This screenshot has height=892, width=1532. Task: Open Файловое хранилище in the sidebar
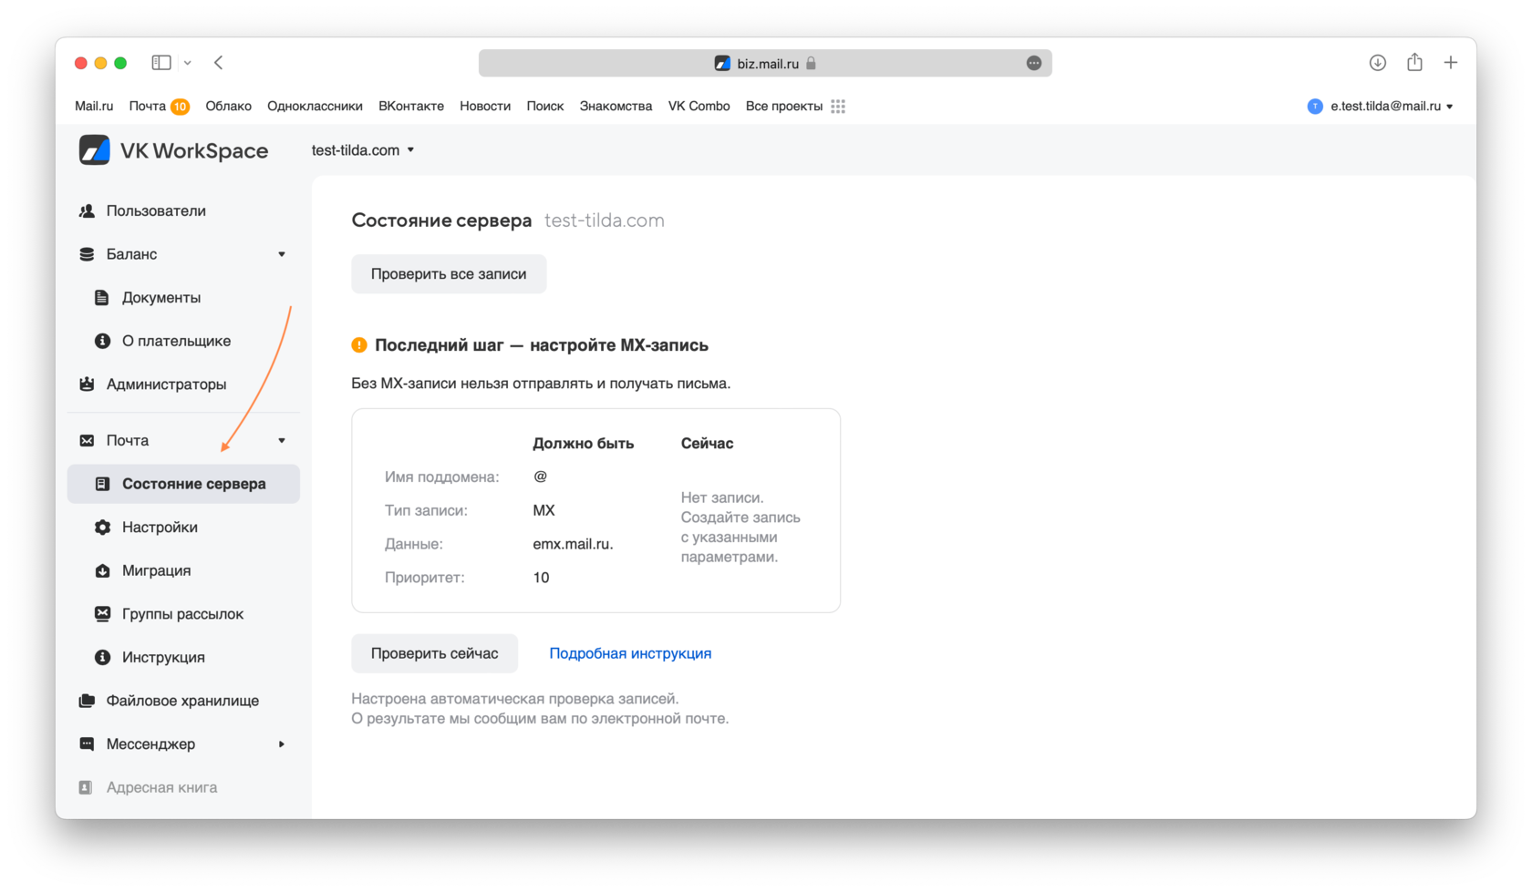182,701
